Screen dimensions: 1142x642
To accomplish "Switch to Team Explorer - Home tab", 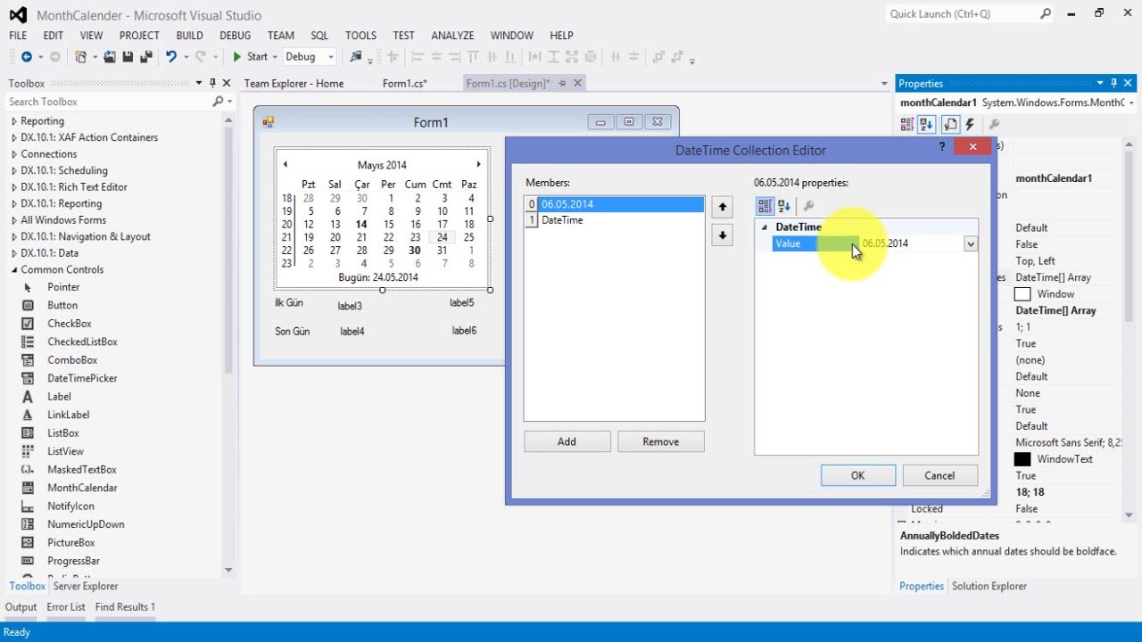I will click(x=294, y=83).
